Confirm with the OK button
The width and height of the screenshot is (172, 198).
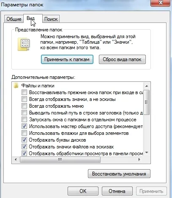pos(83,191)
